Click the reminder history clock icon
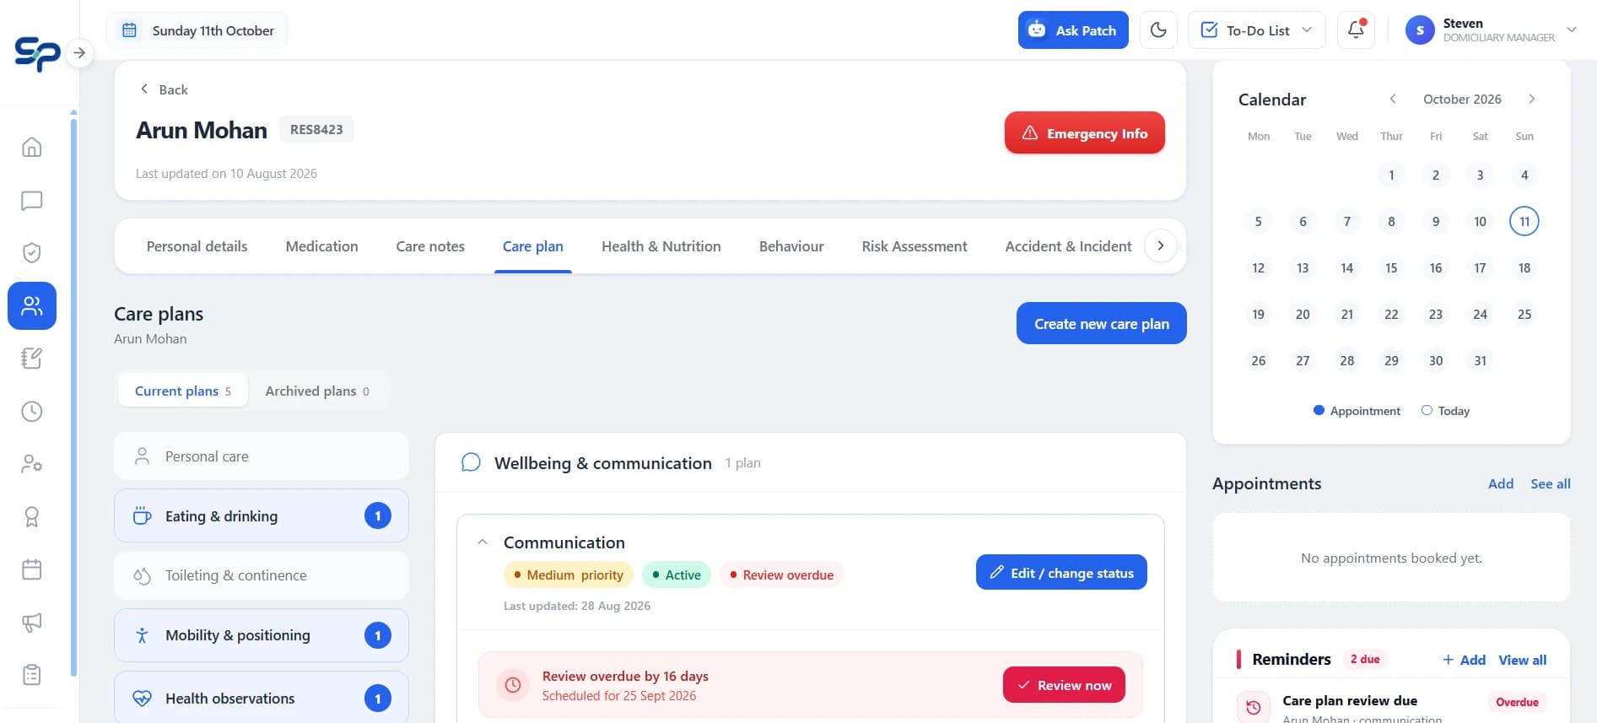The image size is (1597, 723). [x=1254, y=707]
